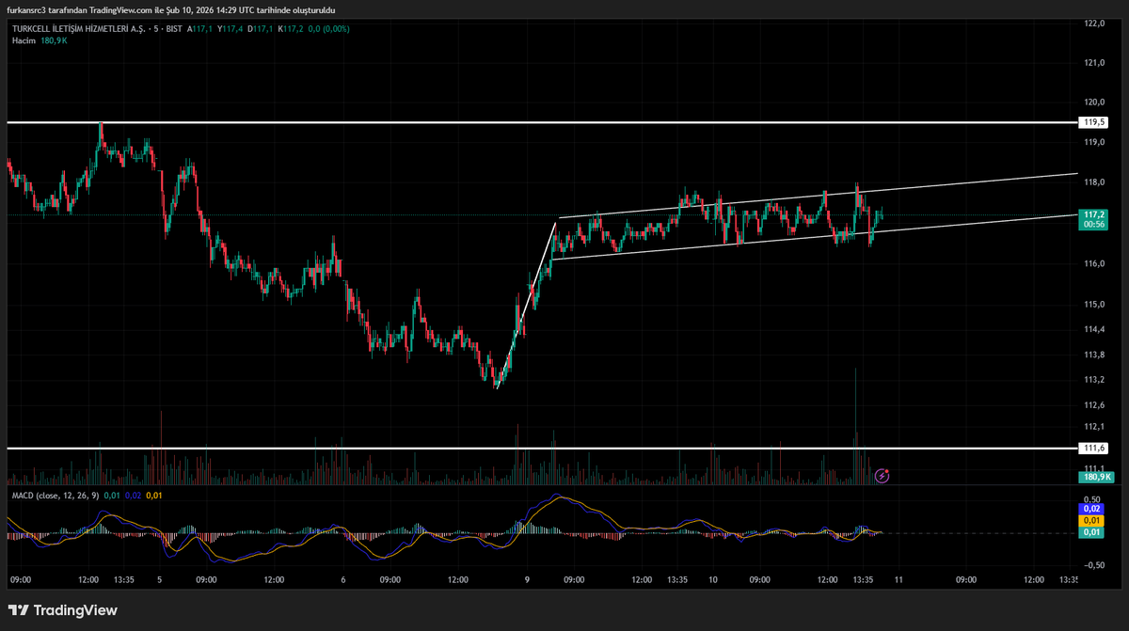Image resolution: width=1129 pixels, height=631 pixels.
Task: Click the 112,6 price axis value
Action: click(x=1093, y=406)
